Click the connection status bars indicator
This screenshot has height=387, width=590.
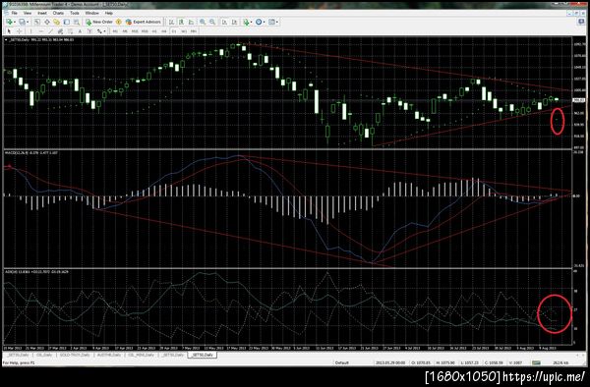(536, 362)
